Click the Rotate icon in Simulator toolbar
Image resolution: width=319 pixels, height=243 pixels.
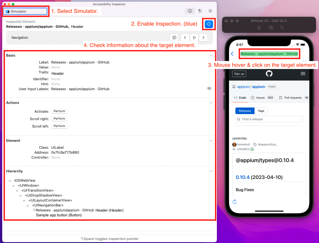tap(282, 27)
